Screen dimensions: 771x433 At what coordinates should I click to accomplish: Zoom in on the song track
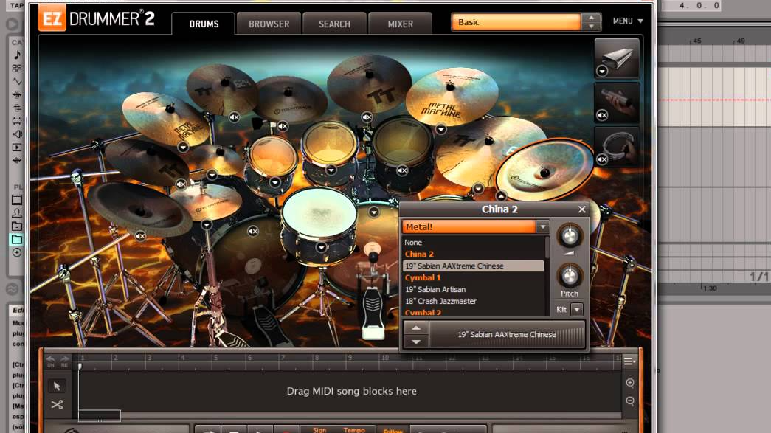point(630,384)
